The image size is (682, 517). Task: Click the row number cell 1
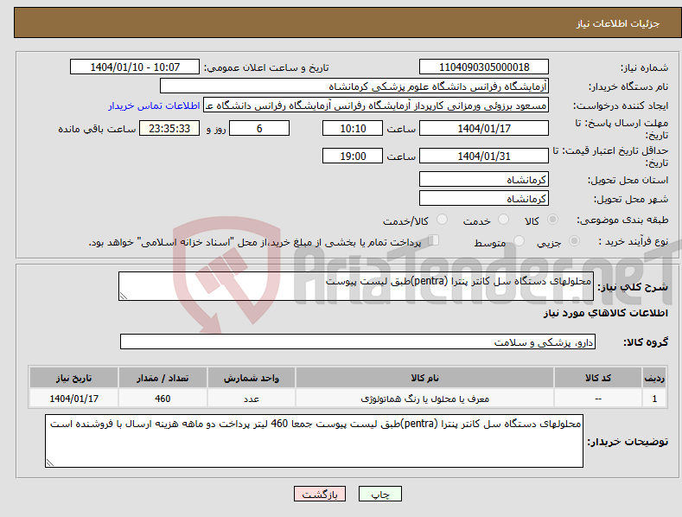654,399
